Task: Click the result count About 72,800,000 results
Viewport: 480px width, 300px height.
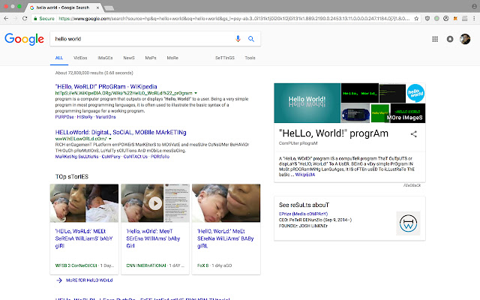Action: tap(94, 73)
